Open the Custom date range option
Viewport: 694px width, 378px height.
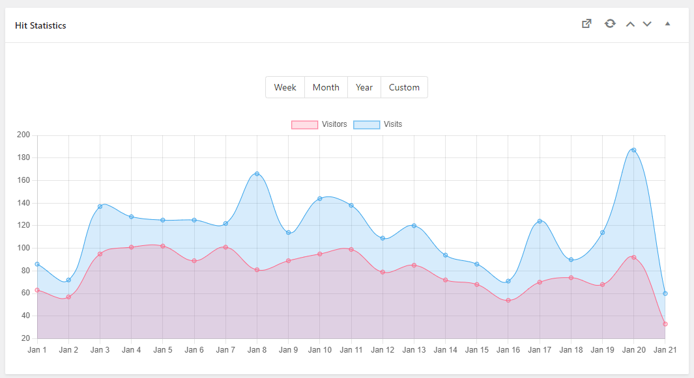click(404, 87)
